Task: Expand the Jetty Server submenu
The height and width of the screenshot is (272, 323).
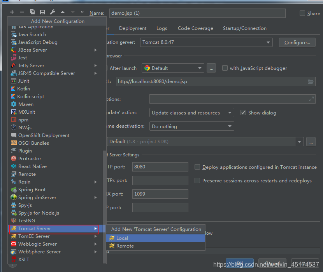Action: click(x=95, y=66)
